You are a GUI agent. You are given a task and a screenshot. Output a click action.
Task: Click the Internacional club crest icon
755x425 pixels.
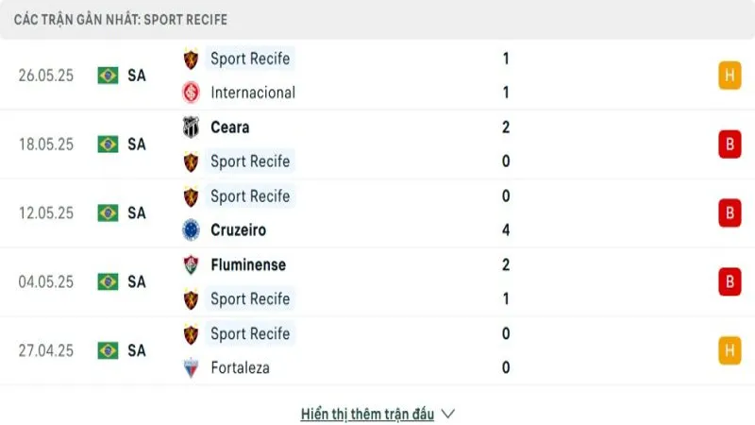click(192, 93)
